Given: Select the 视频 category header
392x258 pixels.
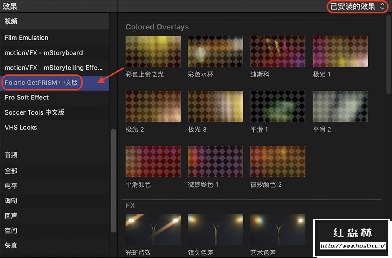Looking at the screenshot, I should 54,21.
